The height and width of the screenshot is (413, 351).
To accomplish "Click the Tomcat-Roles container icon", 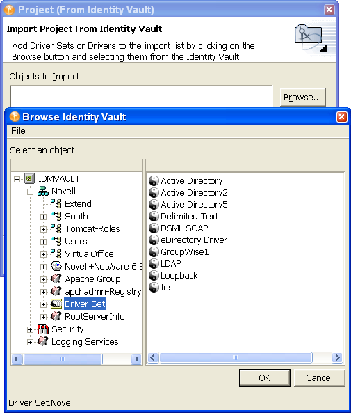I will pos(56,228).
